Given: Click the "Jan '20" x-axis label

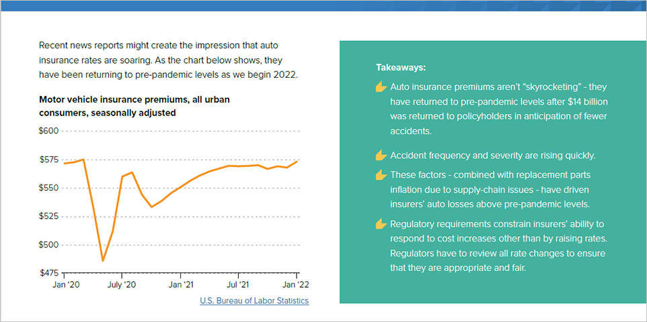Looking at the screenshot, I should tap(65, 285).
